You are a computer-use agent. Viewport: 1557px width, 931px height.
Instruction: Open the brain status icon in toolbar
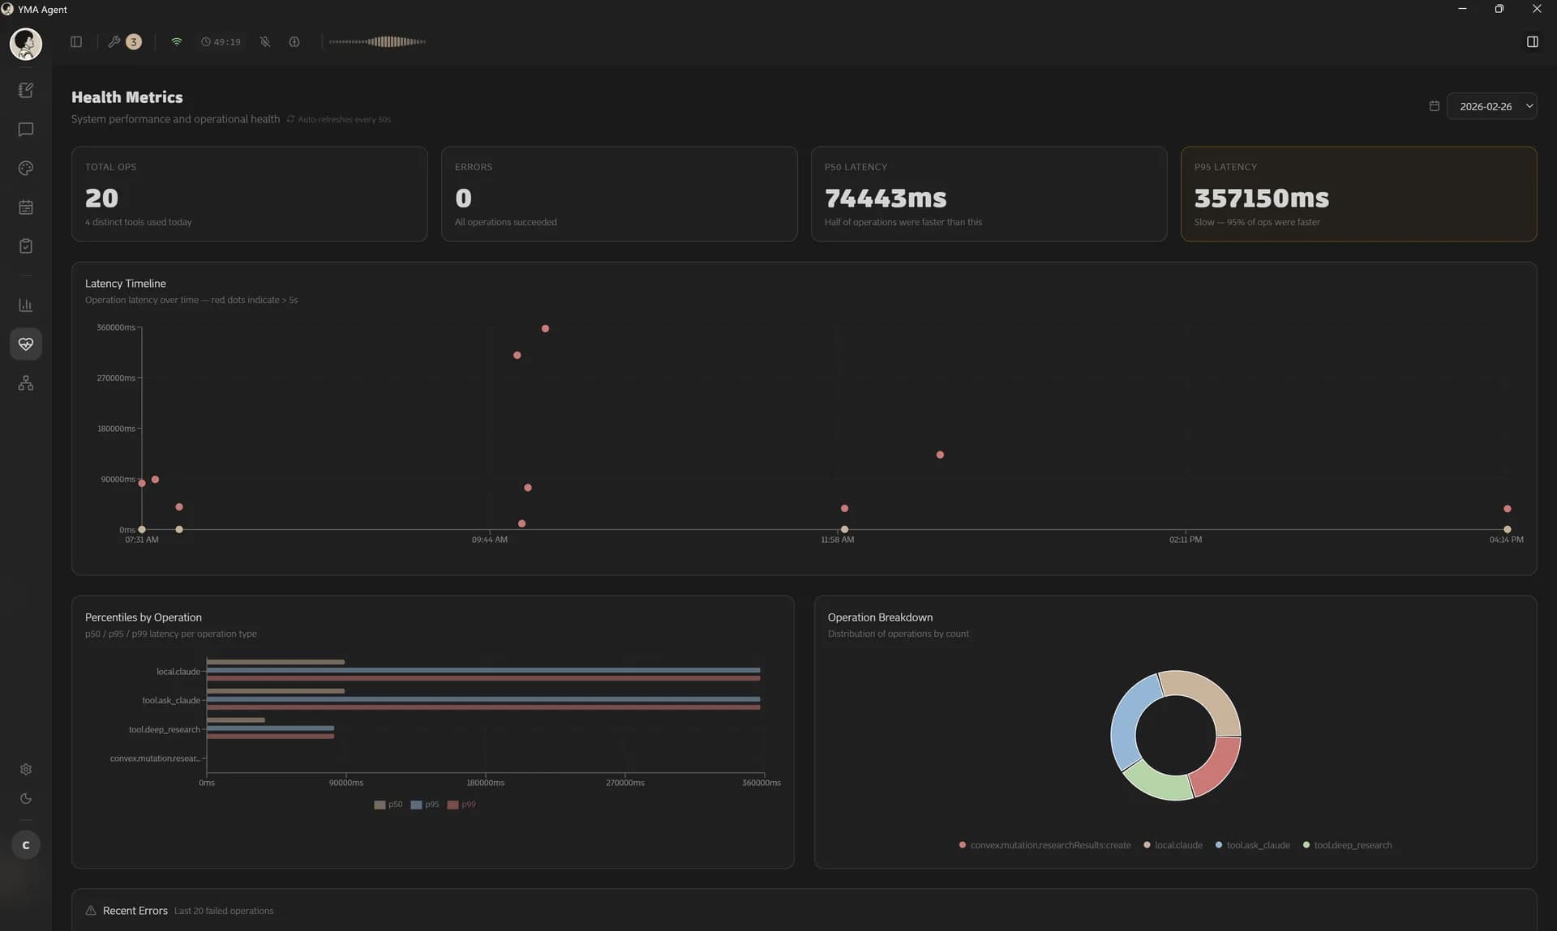pyautogui.click(x=294, y=42)
